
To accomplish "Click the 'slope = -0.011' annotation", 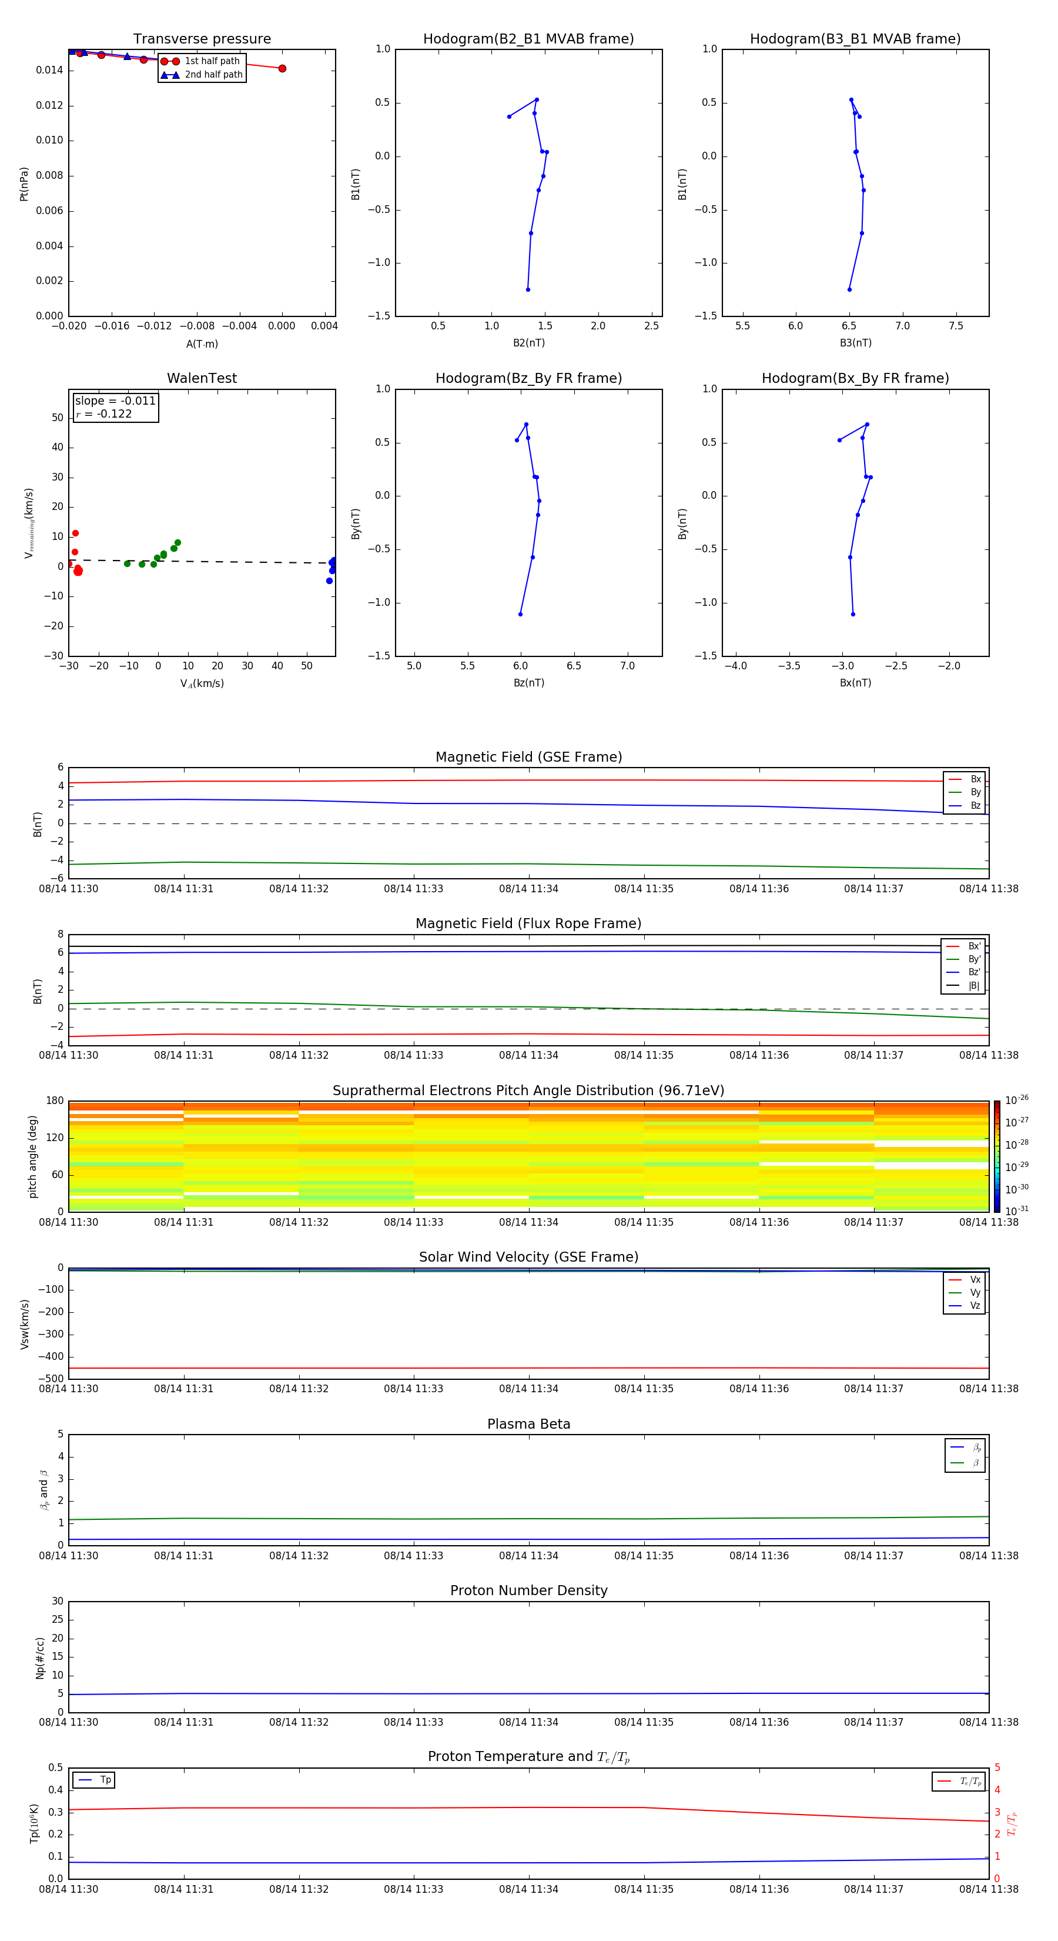I will coord(115,401).
